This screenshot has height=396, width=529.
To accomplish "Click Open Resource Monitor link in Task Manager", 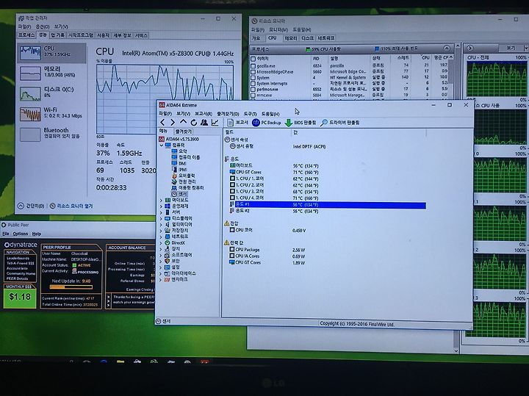I will [x=71, y=206].
